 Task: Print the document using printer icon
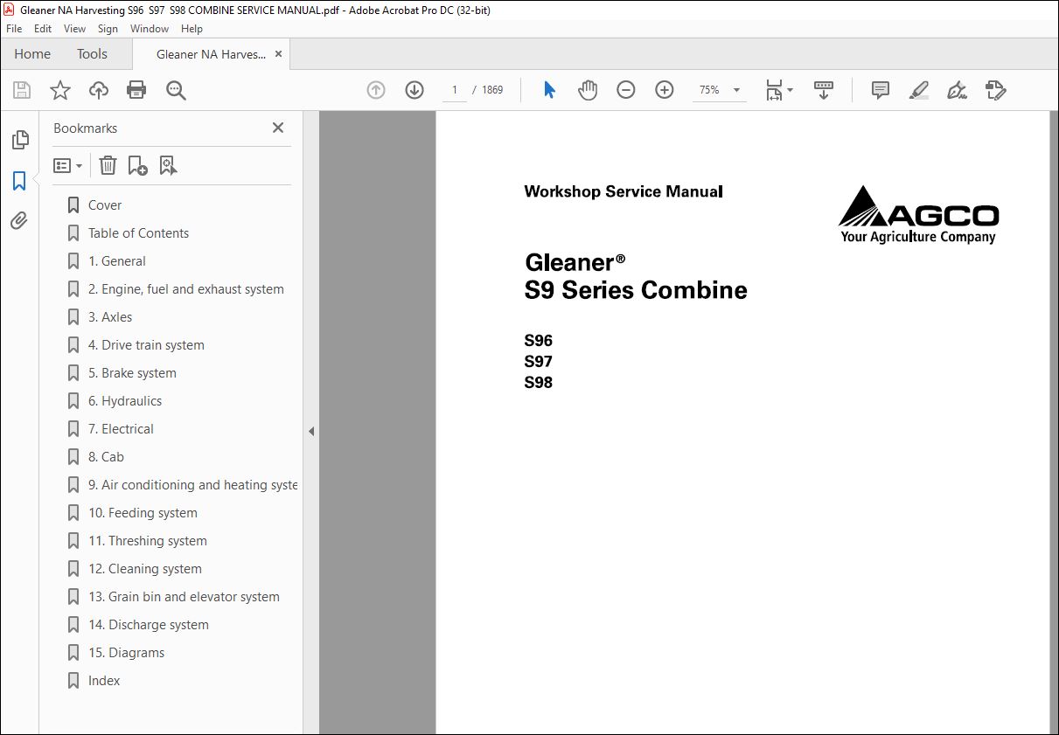tap(136, 90)
